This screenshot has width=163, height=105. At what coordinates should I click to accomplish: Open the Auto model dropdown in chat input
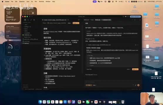click(x=95, y=85)
